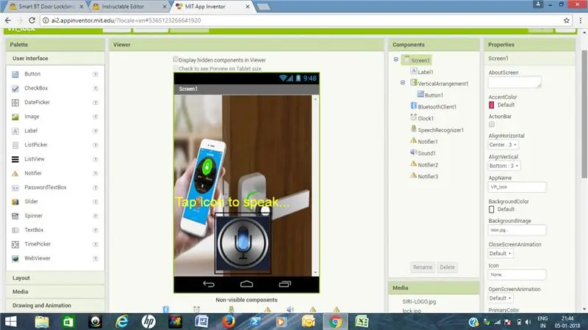Check the Preview on Tablet size box

(176, 67)
